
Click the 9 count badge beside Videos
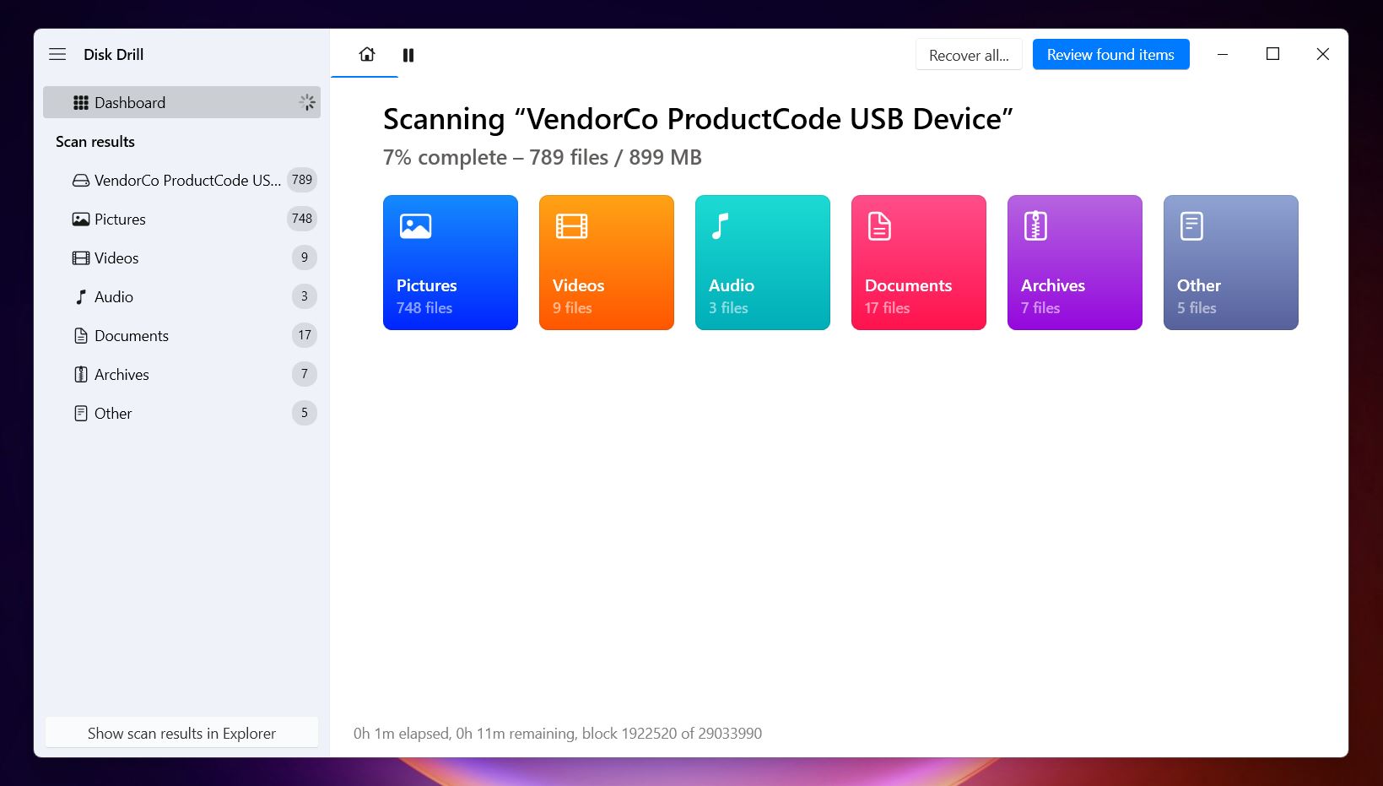(305, 257)
